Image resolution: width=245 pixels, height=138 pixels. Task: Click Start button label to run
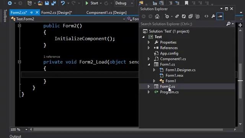(94, 3)
